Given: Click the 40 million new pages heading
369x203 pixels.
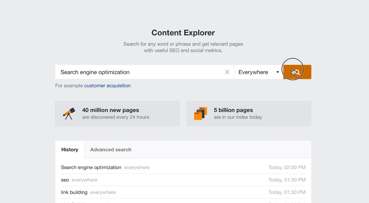Looking at the screenshot, I should [111, 110].
